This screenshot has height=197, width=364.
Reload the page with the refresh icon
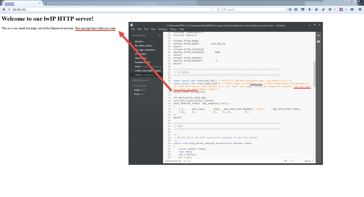coord(218,9)
